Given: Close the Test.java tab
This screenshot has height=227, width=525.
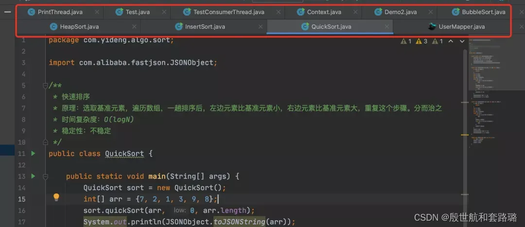Looking at the screenshot, I should click(x=164, y=12).
